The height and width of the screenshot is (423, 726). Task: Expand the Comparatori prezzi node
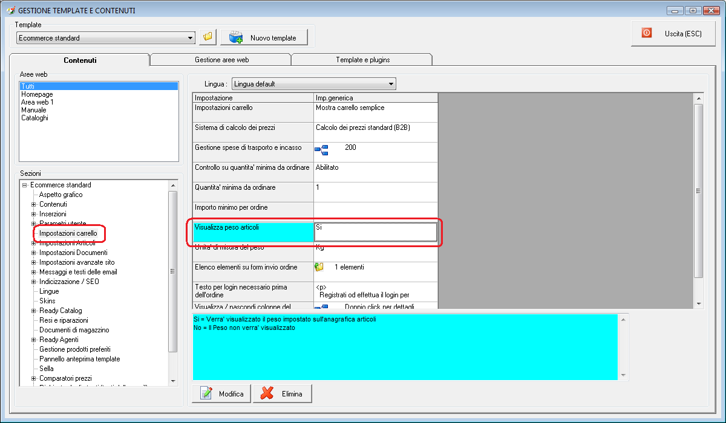34,378
